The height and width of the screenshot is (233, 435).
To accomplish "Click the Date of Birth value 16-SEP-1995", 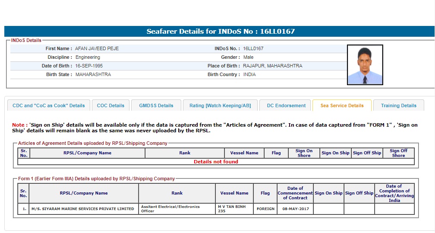I will click(x=89, y=66).
